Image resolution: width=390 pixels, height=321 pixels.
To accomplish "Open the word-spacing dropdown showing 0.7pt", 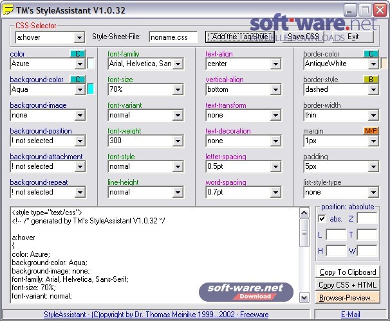I will [275, 192].
